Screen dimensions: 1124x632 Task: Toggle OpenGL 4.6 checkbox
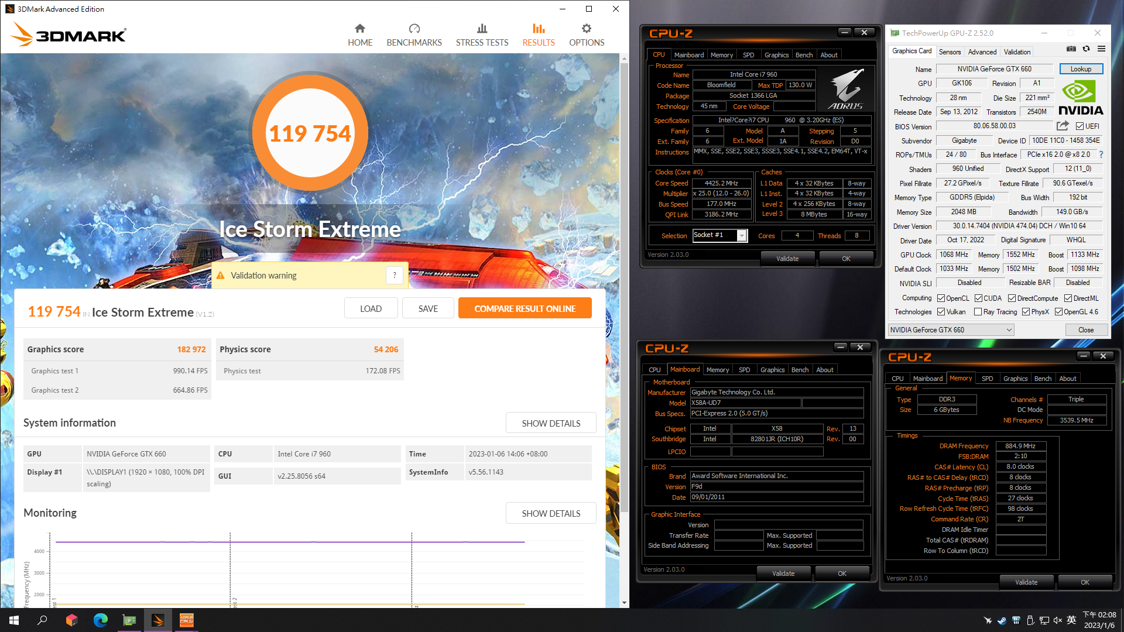1058,312
